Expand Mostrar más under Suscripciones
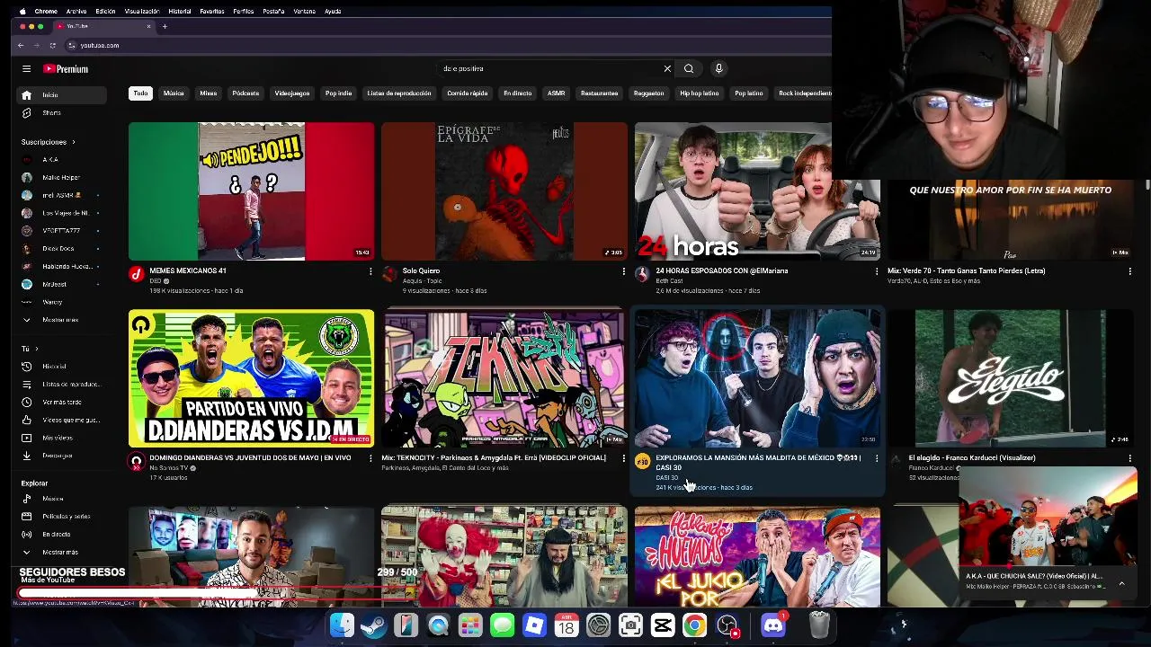The image size is (1151, 647). point(62,320)
